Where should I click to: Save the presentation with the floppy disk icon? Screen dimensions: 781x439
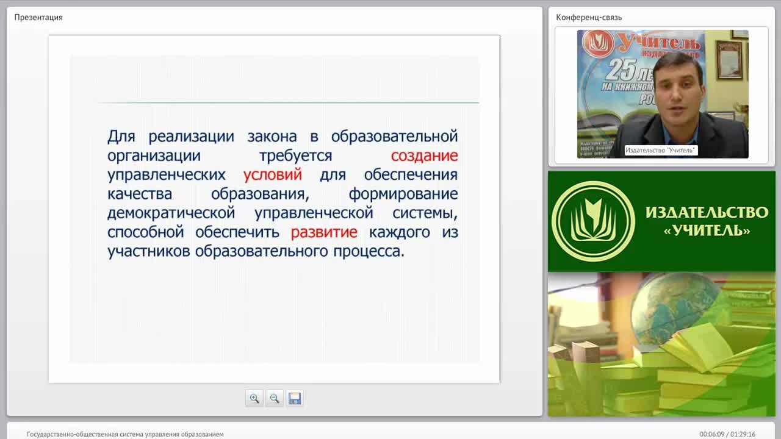(x=295, y=398)
